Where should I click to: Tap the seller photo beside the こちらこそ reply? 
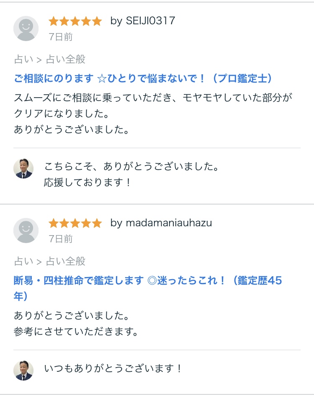pyautogui.click(x=23, y=169)
